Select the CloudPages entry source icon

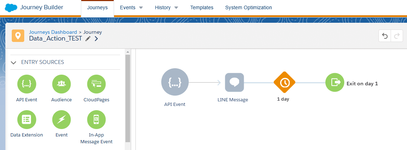pos(97,84)
